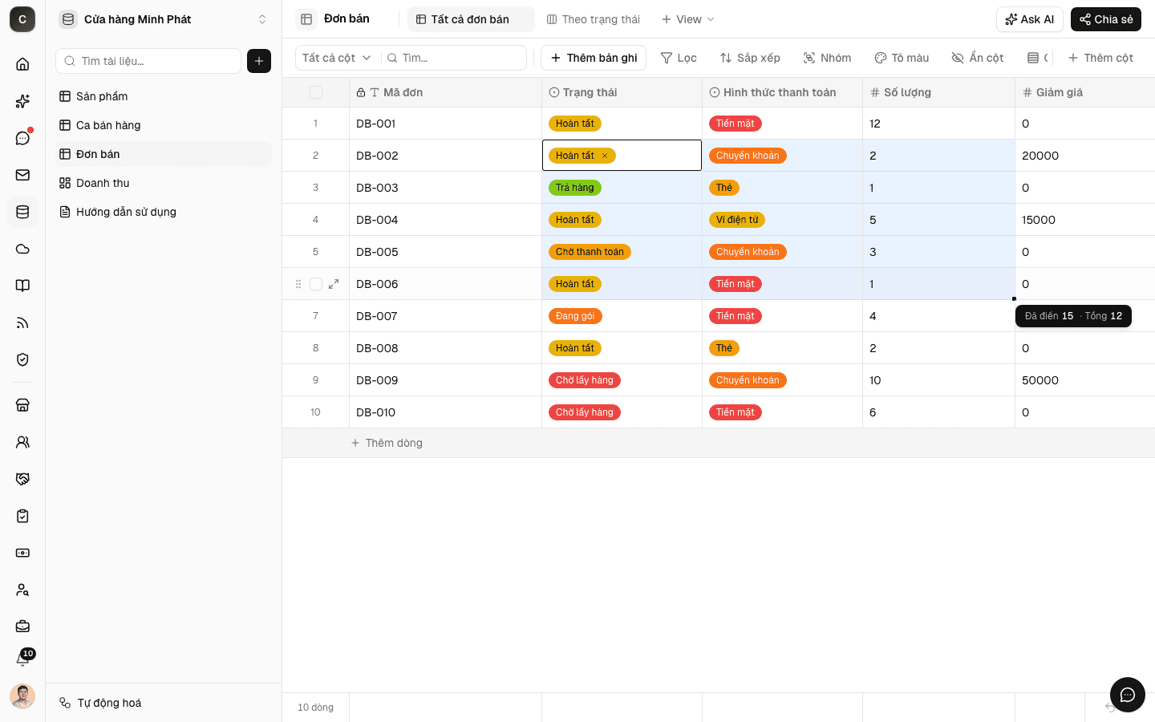
Task: Expand row DB-006 with the expand arrows icon
Action: click(x=334, y=284)
